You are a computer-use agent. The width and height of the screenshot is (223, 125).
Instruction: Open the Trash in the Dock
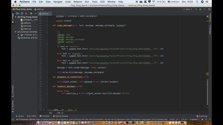(x=185, y=123)
